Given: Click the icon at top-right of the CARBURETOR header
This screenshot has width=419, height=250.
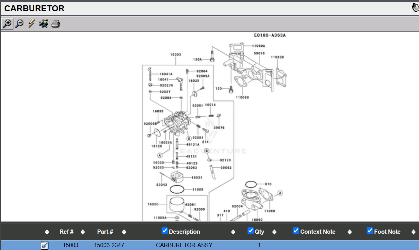Looking at the screenshot, I should tap(415, 8).
